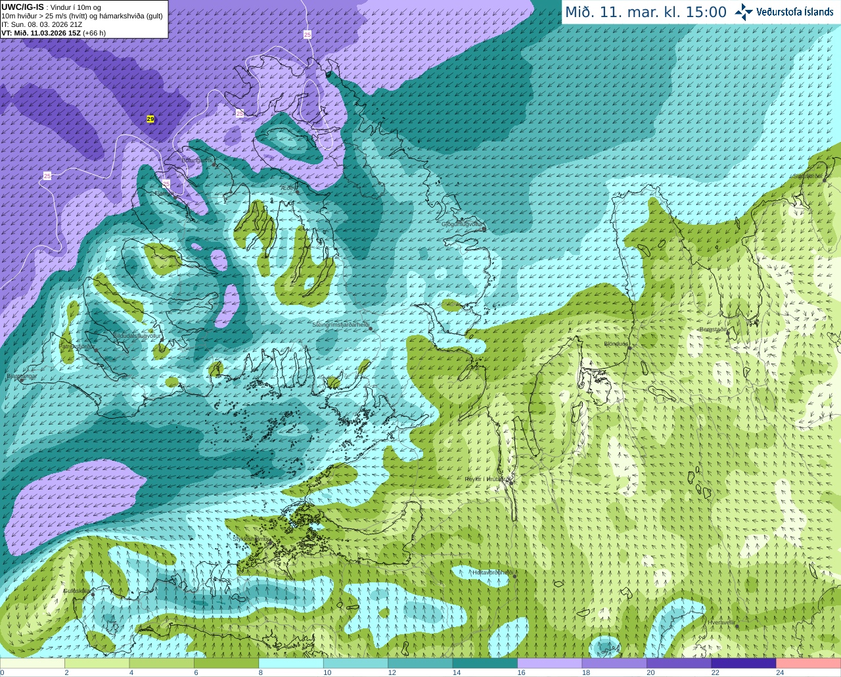Click the Veðurstofa Íslands logo
This screenshot has width=841, height=677.
click(784, 12)
